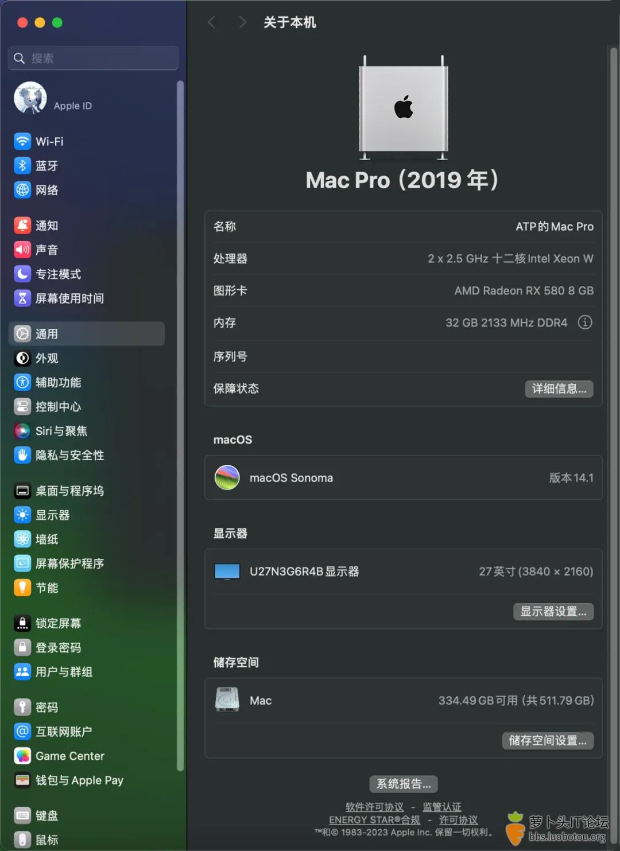Viewport: 620px width, 851px height.
Task: Select the 通用 (General) sidebar entry
Action: coord(46,333)
